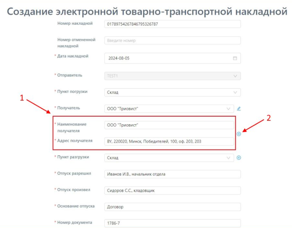Click the pencil edit icon next to Получатель
292x228 pixels.
point(239,109)
